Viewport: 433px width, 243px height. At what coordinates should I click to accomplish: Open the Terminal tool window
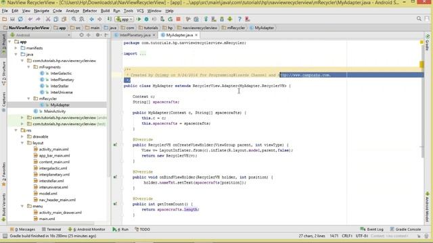tap(51, 230)
